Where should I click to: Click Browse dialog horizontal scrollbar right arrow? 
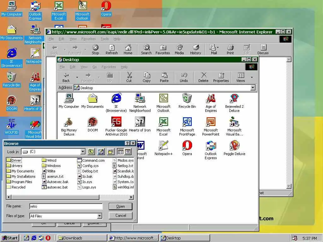pyautogui.click(x=131, y=197)
